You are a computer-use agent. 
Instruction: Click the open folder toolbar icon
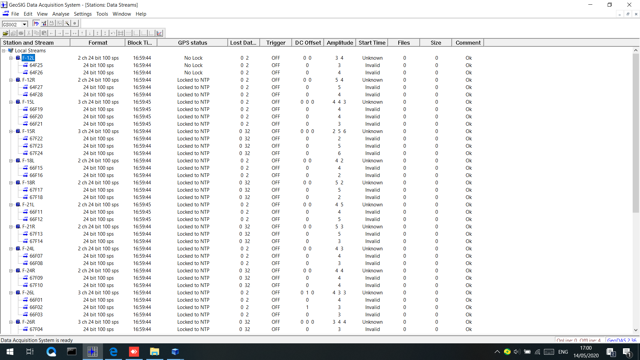pyautogui.click(x=6, y=33)
